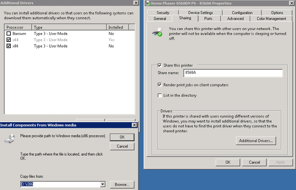This screenshot has width=296, height=190.
Task: Select the x86 row label
Action: [15, 46]
